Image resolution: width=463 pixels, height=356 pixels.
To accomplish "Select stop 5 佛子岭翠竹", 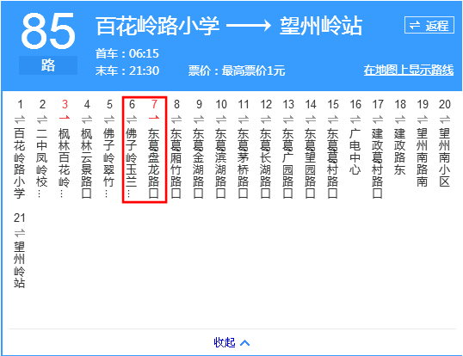I will pyautogui.click(x=109, y=163).
